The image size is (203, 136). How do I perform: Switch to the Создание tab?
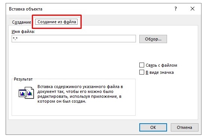click(x=21, y=22)
